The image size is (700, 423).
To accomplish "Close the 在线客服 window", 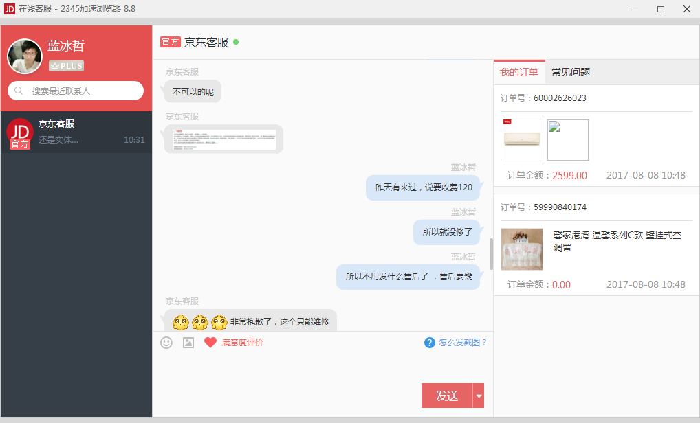I will (687, 9).
